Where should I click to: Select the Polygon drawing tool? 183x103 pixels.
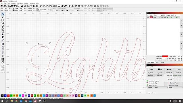[3, 26]
